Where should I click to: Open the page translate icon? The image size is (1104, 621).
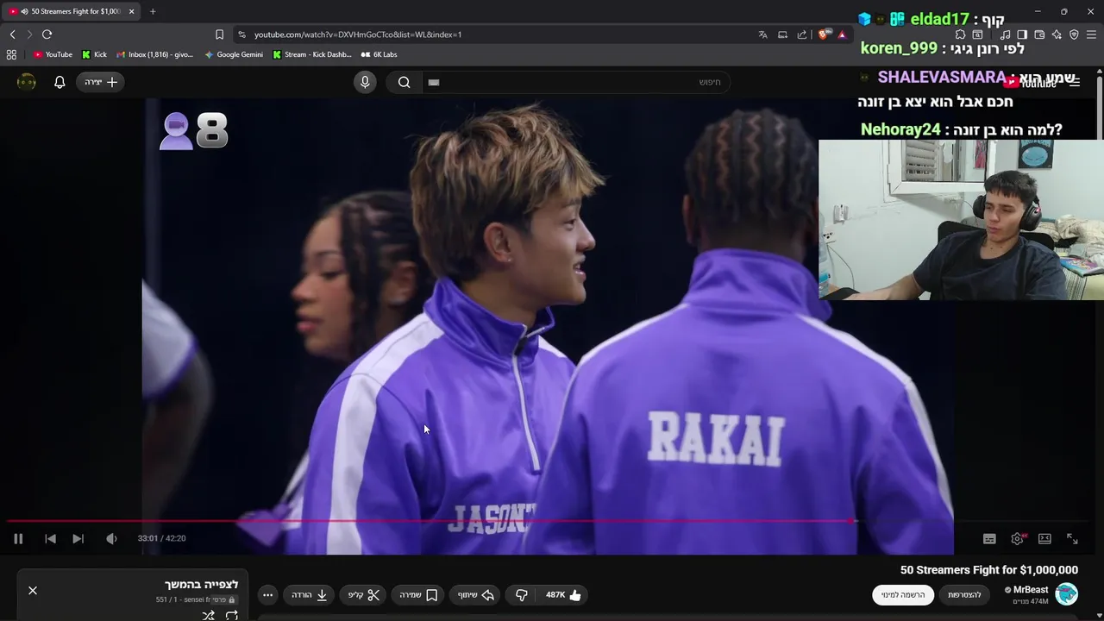(762, 34)
